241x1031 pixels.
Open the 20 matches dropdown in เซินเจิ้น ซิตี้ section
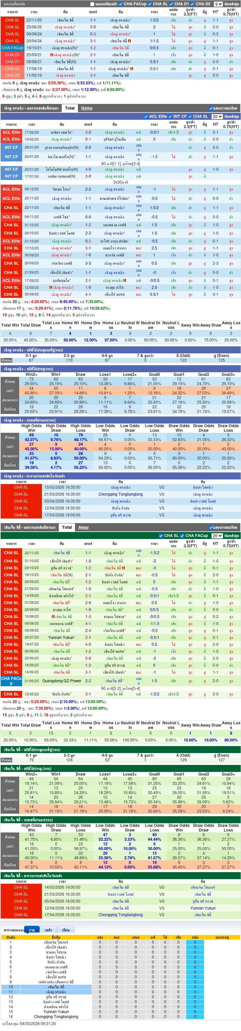(x=217, y=535)
